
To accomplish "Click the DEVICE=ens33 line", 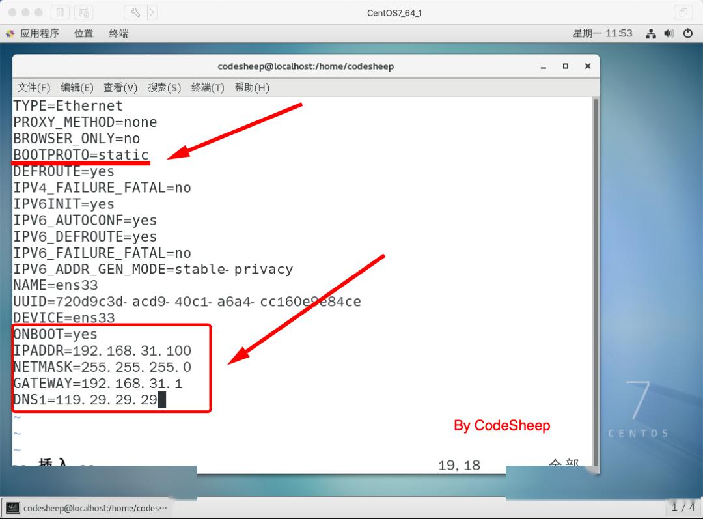I will tap(64, 318).
